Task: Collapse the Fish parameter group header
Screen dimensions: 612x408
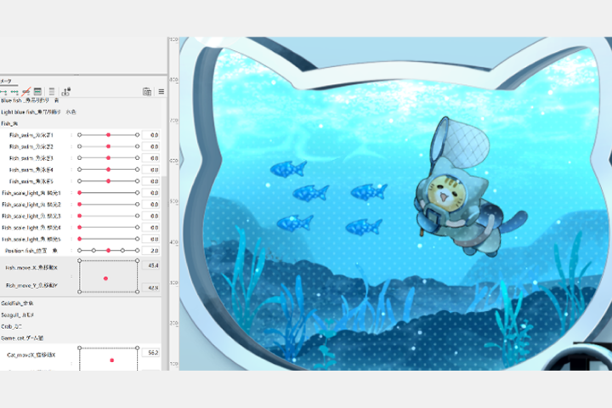Action: [9, 123]
